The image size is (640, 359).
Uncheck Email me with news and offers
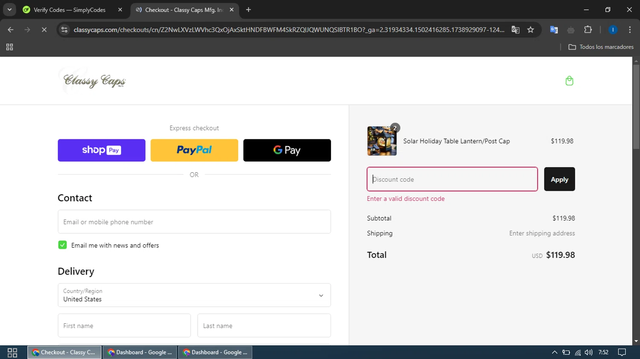62,245
